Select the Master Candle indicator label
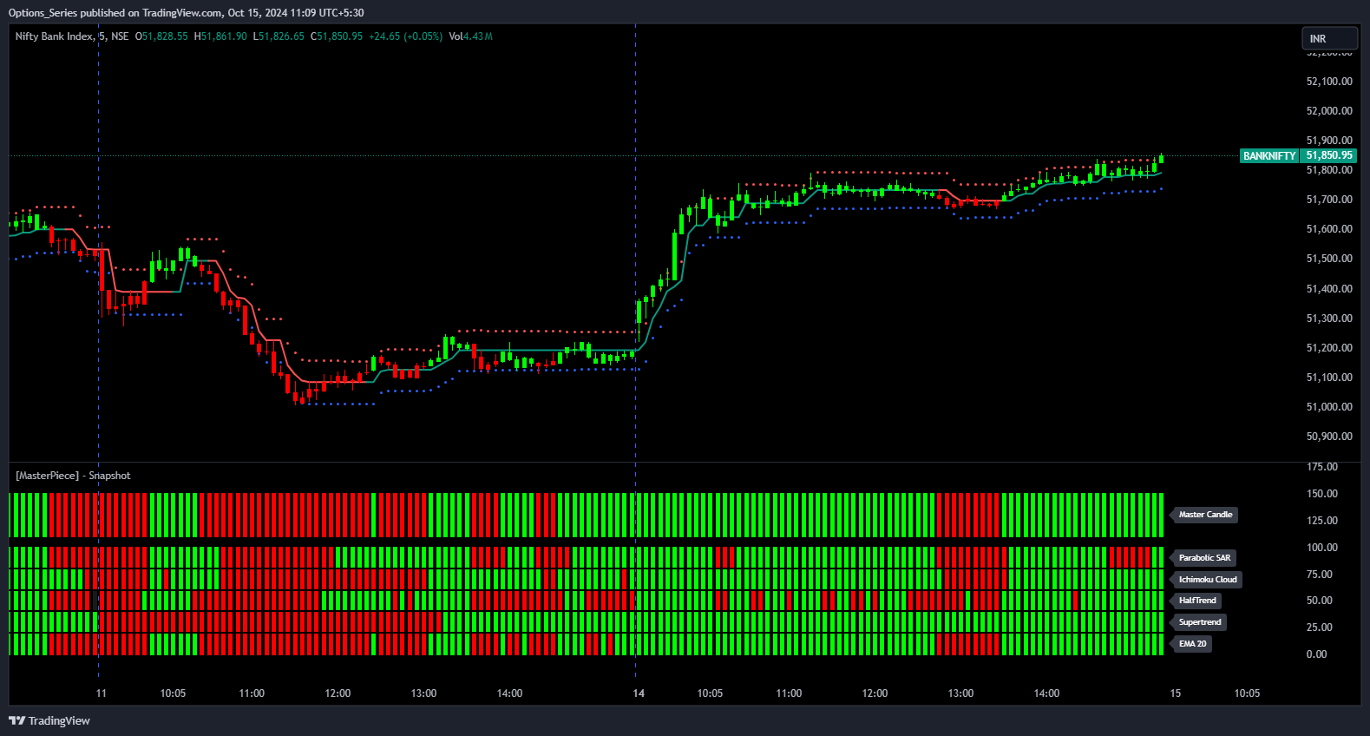The height and width of the screenshot is (736, 1370). 1205,515
